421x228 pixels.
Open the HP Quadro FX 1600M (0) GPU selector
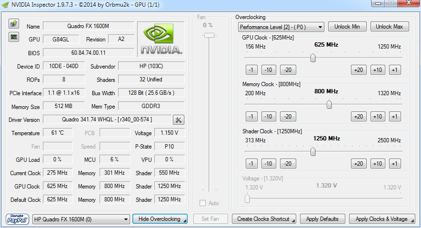tap(81, 219)
